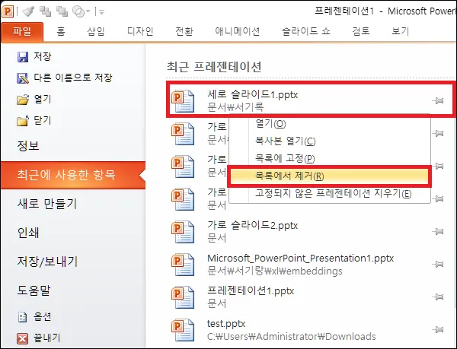
Task: Click file icon of 프레젠테이션1.pptx
Action: (183, 297)
